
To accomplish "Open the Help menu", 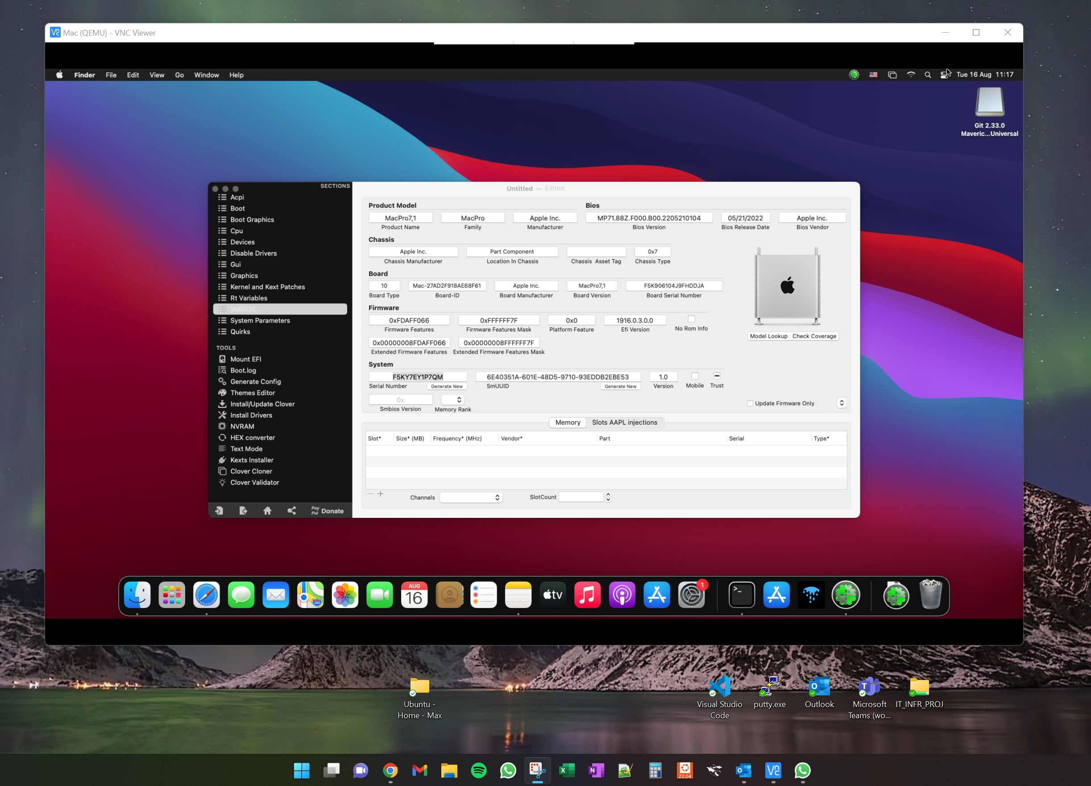I will click(x=236, y=74).
